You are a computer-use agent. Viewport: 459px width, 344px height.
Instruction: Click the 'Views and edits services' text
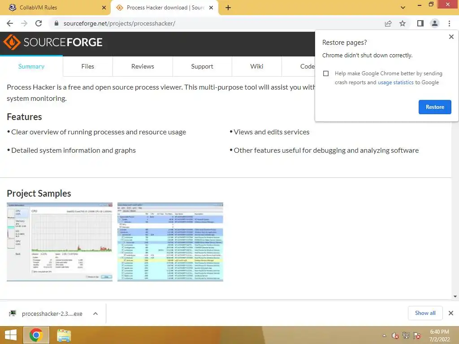(271, 132)
